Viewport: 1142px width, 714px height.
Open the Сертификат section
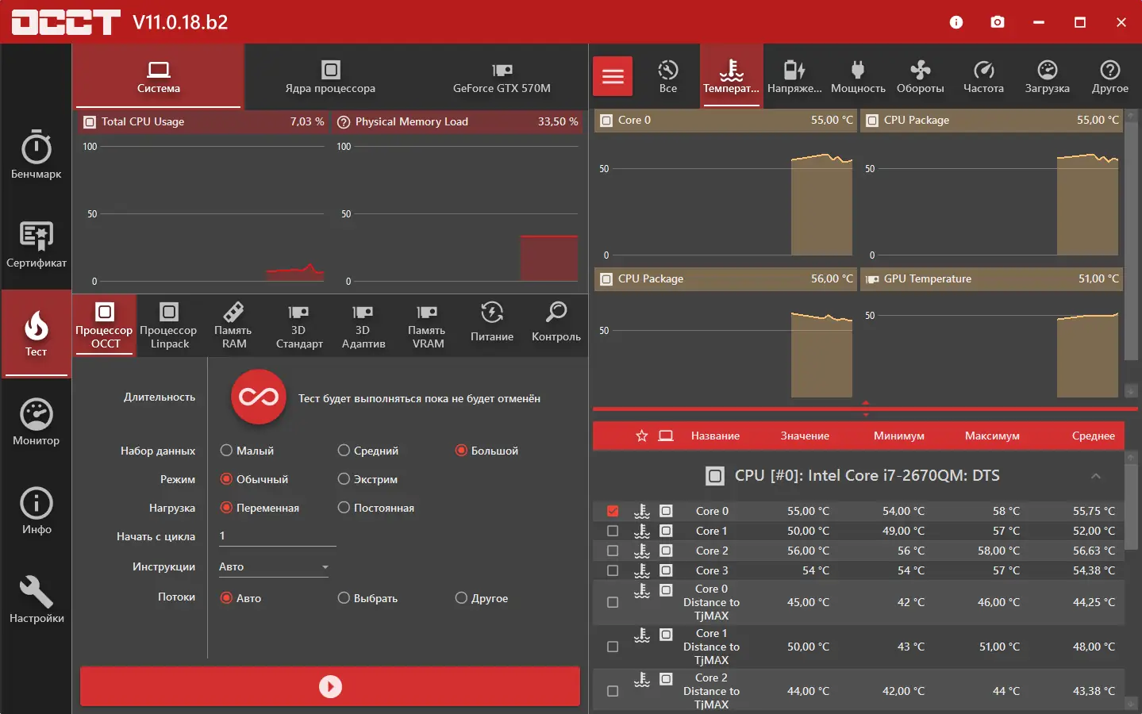pyautogui.click(x=36, y=244)
